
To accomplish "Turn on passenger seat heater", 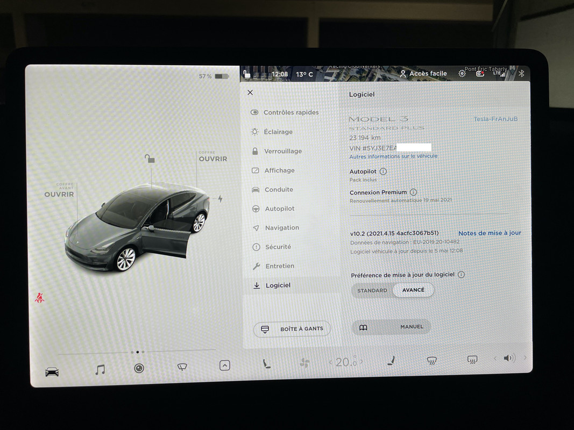I will [391, 361].
